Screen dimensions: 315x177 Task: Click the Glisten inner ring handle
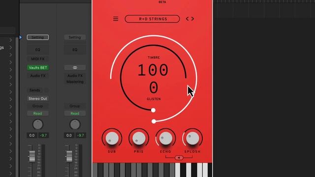153,110
